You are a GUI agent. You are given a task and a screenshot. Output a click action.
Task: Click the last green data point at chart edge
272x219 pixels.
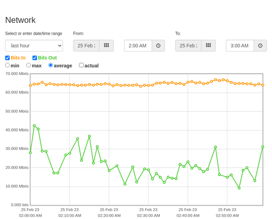tap(263, 147)
